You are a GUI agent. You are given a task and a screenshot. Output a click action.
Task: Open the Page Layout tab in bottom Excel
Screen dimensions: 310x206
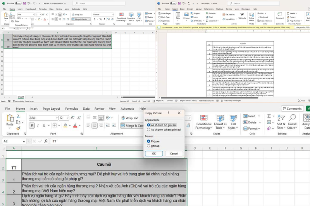[x=52, y=109]
